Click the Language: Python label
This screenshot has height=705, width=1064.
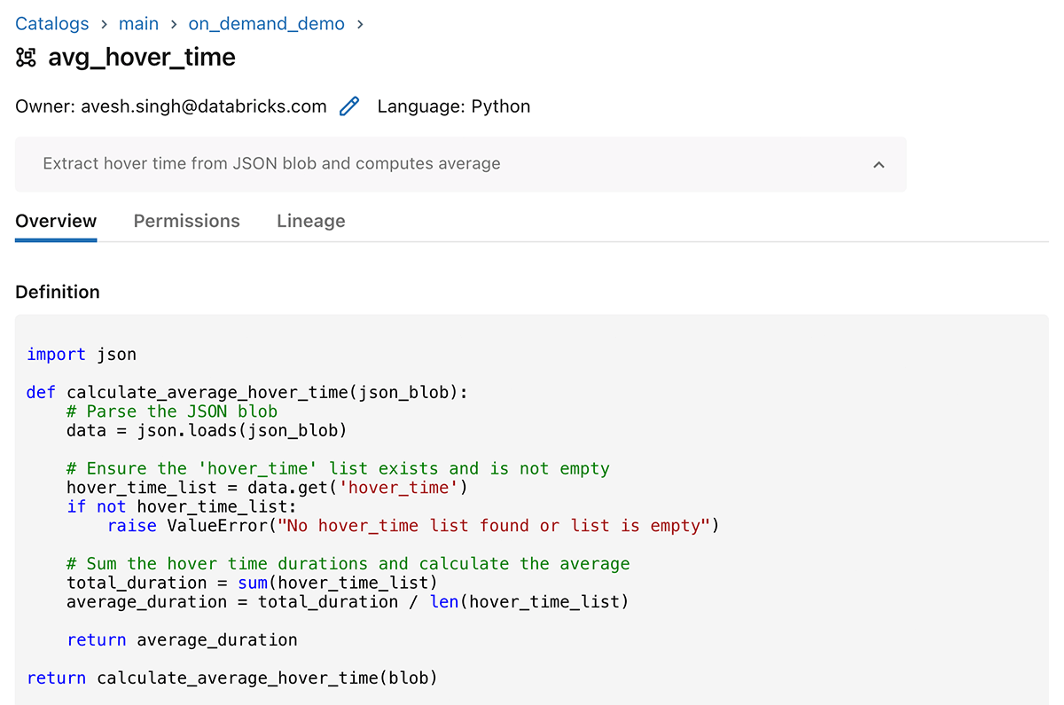click(453, 106)
